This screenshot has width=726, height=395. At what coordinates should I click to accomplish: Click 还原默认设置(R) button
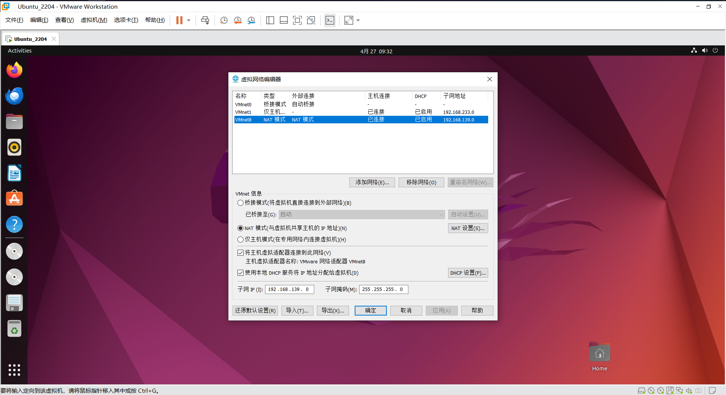255,311
